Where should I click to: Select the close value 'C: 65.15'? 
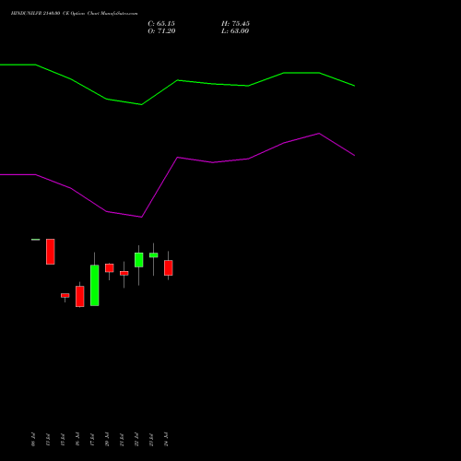(x=161, y=24)
